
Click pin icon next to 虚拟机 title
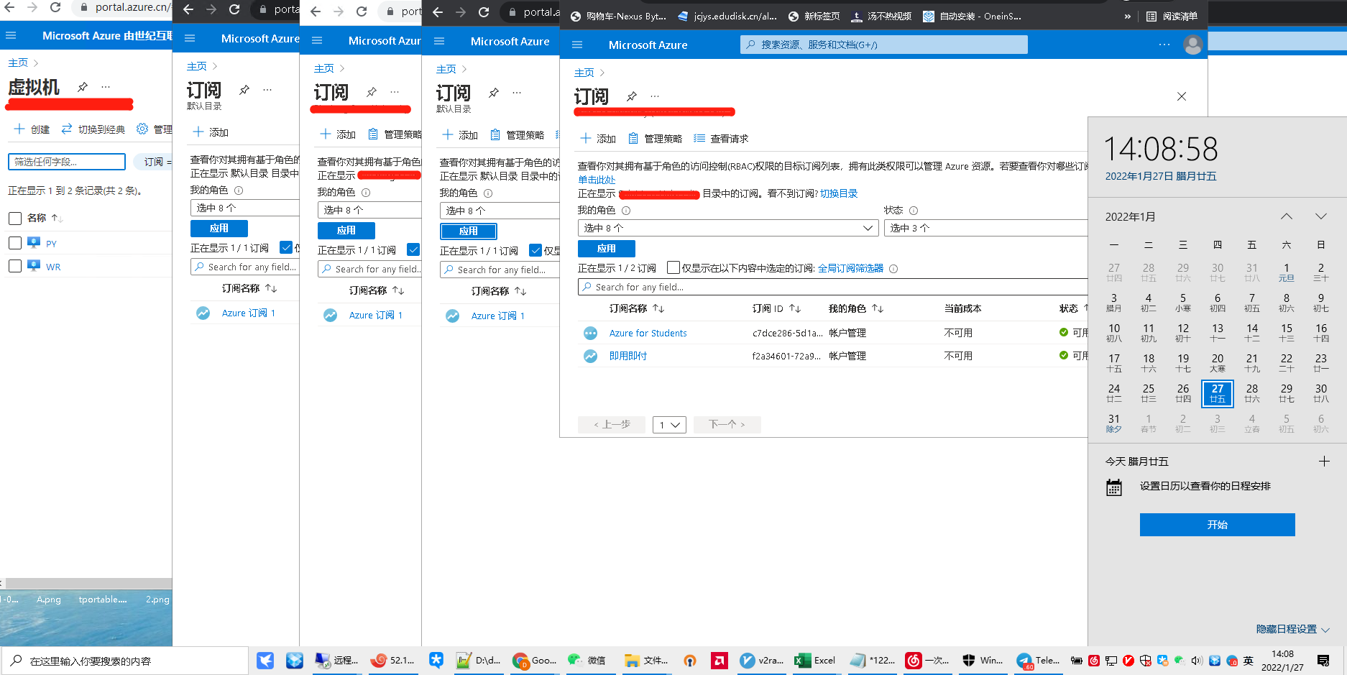(x=83, y=87)
